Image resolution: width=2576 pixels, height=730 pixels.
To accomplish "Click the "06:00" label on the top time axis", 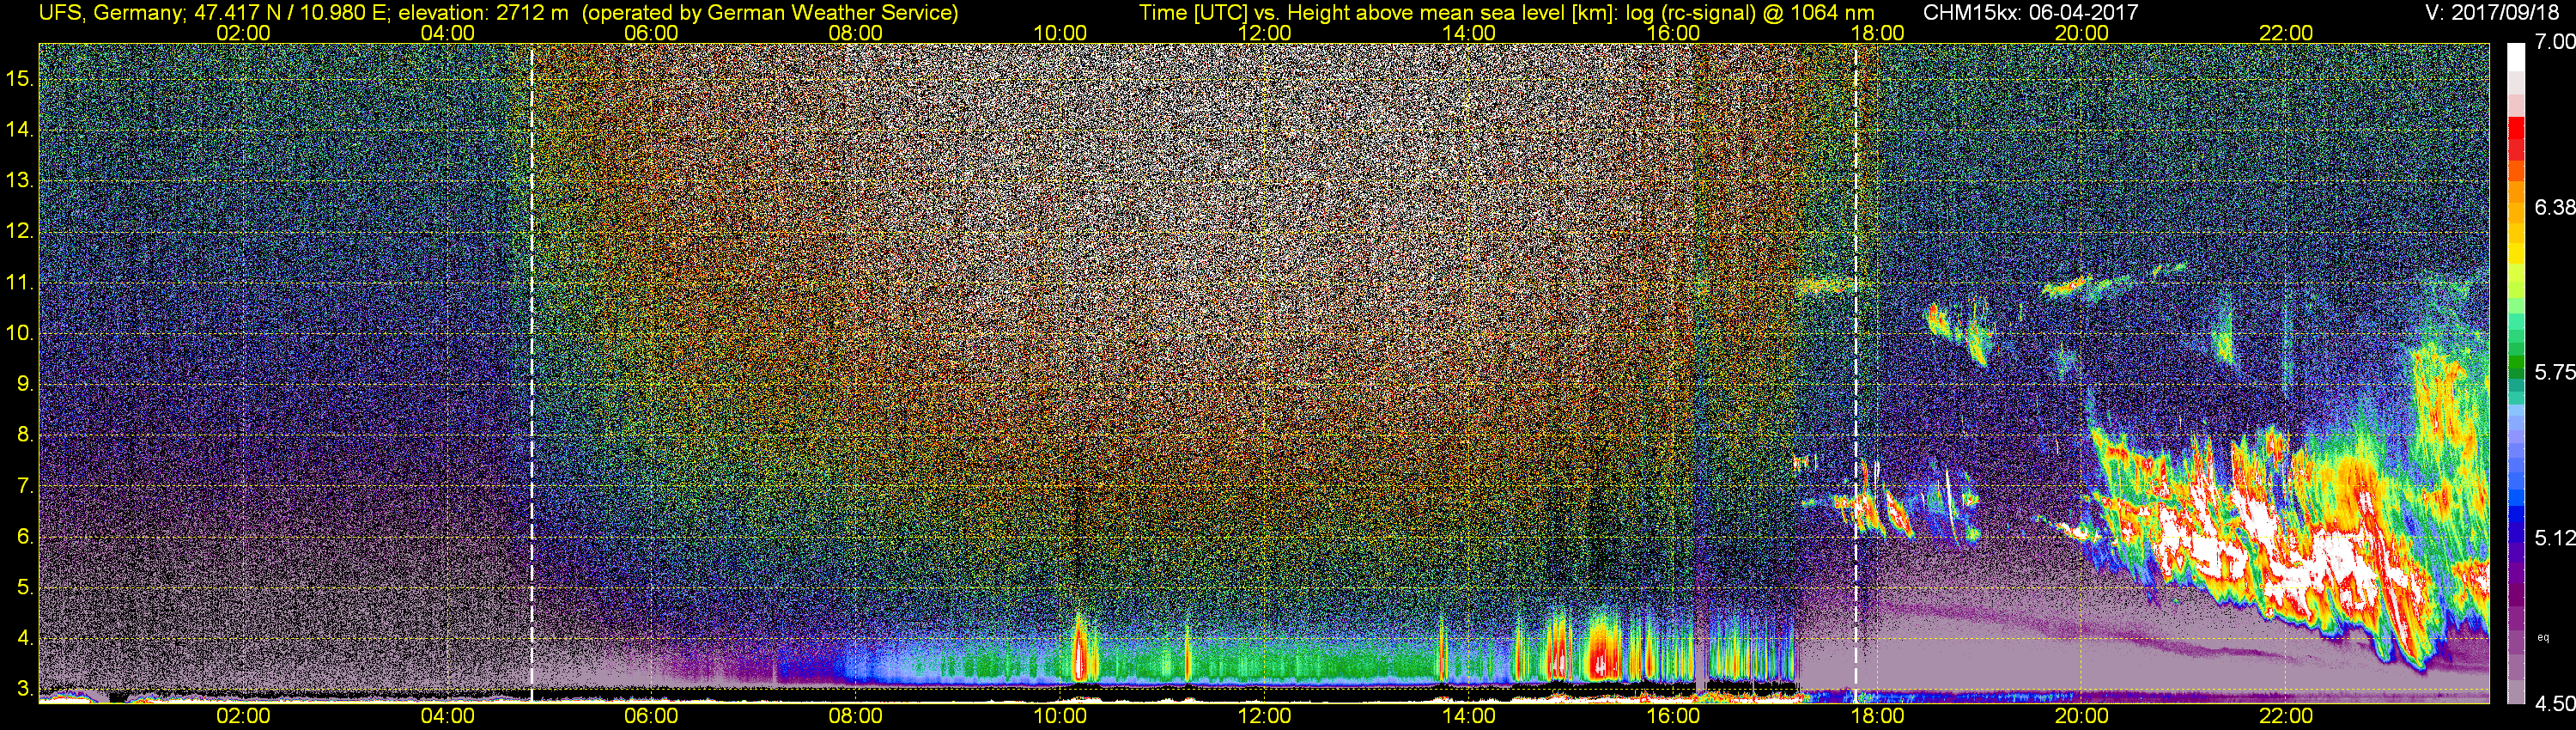I will pyautogui.click(x=651, y=33).
